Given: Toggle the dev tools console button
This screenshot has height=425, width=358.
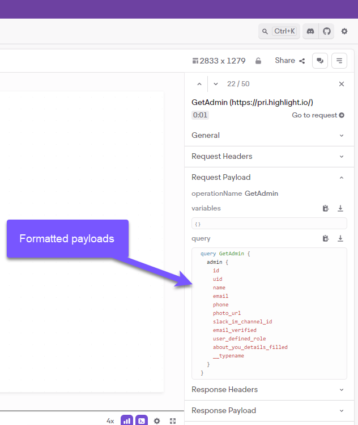Looking at the screenshot, I should coord(142,421).
